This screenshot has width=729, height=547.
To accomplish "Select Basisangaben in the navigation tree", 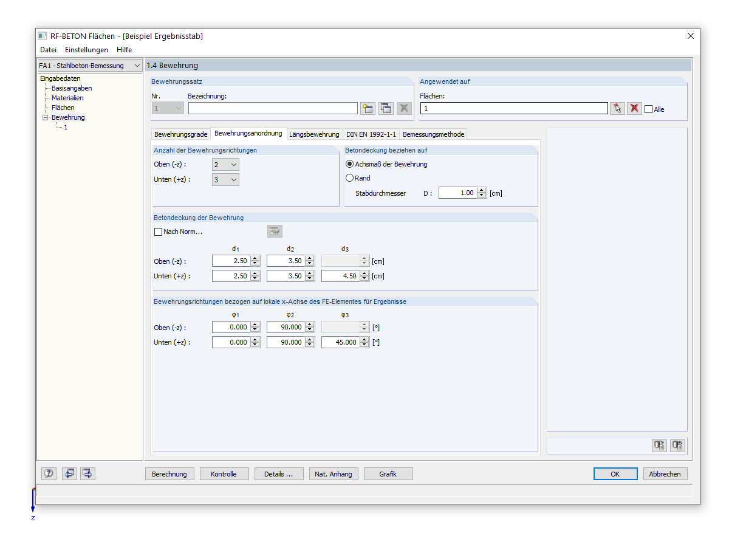I will [x=72, y=88].
